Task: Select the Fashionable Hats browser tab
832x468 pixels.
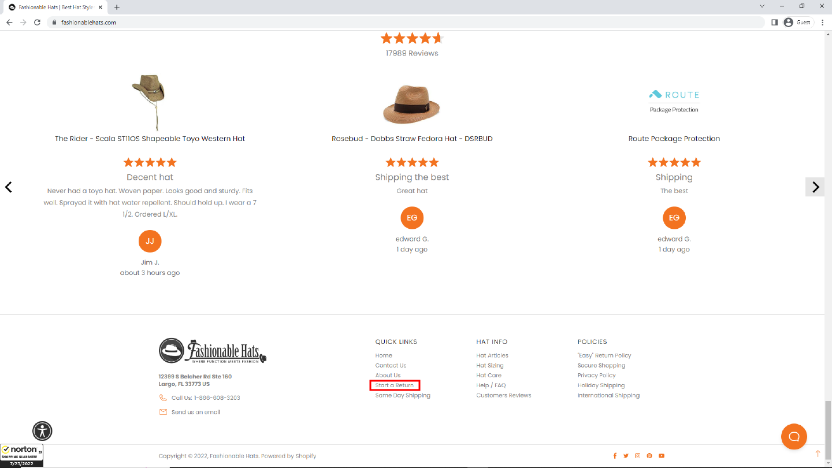Action: (56, 7)
